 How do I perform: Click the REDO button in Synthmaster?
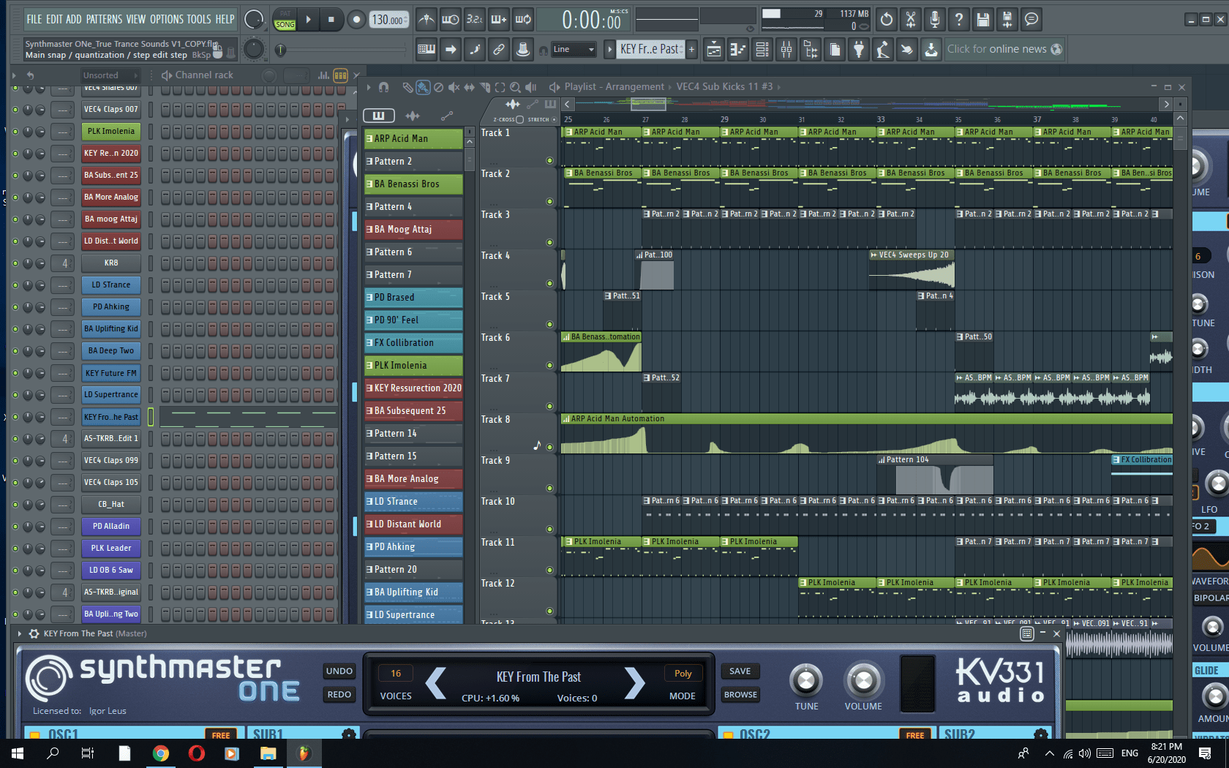(x=339, y=694)
